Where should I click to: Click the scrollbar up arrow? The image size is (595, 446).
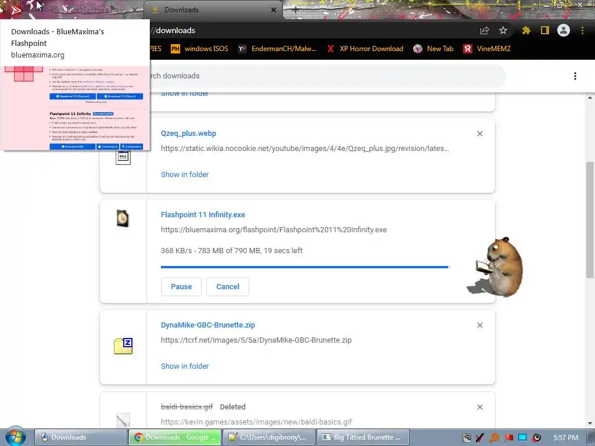point(590,98)
